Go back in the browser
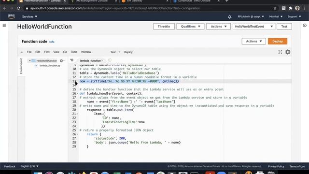This screenshot has height=174, width=309. (x=5, y=8)
